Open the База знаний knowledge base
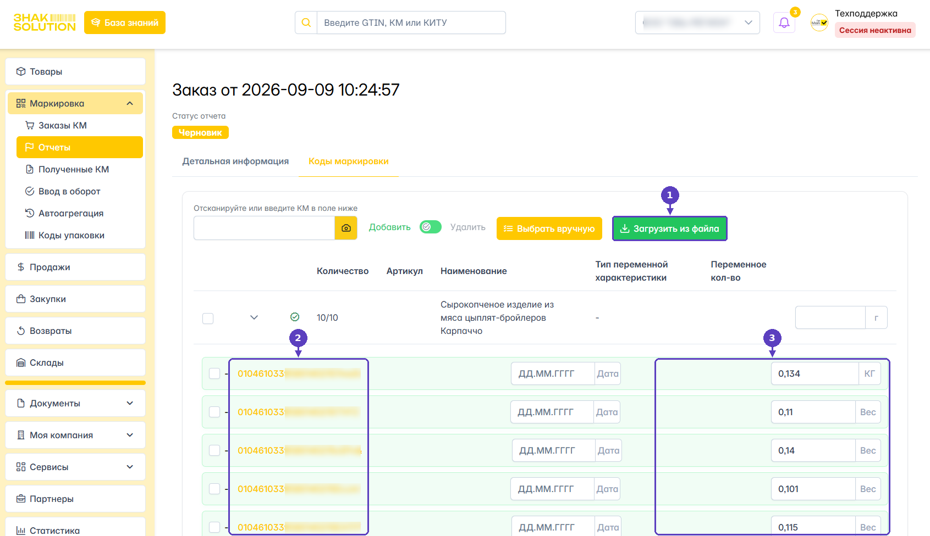The height and width of the screenshot is (536, 930). [125, 23]
